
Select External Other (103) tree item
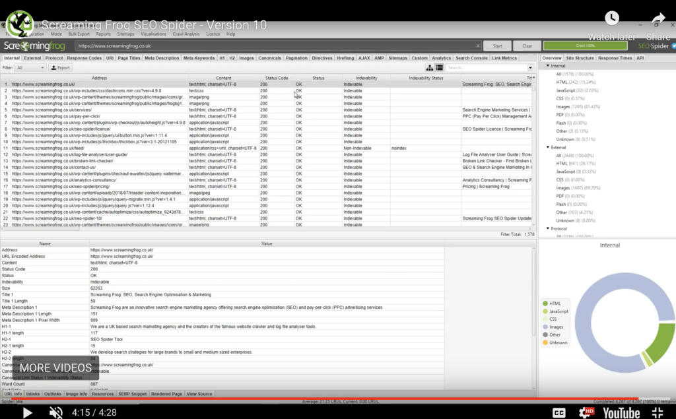pos(574,212)
